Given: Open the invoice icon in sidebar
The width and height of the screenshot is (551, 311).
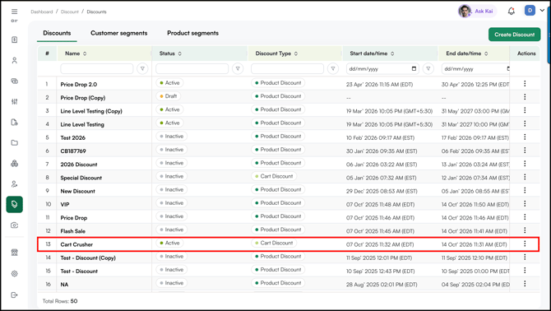Looking at the screenshot, I should pyautogui.click(x=15, y=39).
